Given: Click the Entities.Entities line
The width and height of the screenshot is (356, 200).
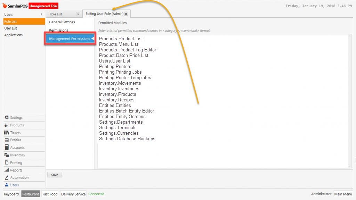Looking at the screenshot, I should pos(115,106).
